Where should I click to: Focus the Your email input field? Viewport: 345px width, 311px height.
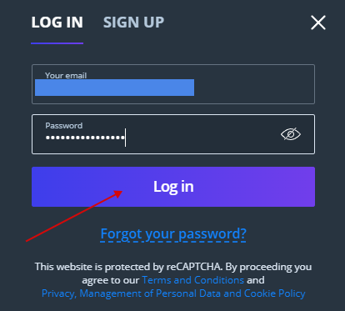(173, 84)
